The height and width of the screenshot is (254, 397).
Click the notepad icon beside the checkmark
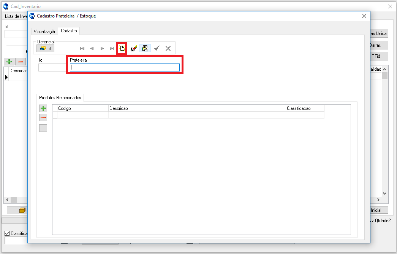[x=145, y=48]
